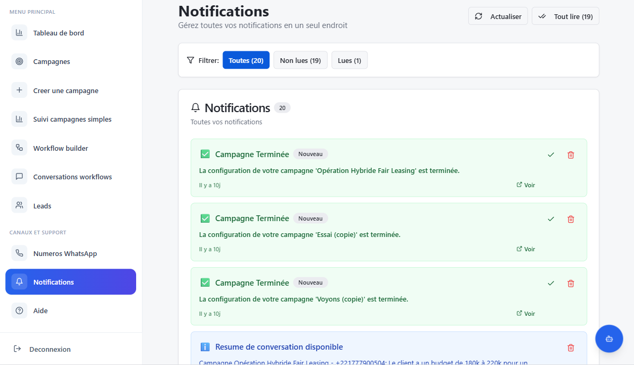Mark 'Voyons (copie)' notification as read
This screenshot has height=365, width=634.
click(x=551, y=283)
